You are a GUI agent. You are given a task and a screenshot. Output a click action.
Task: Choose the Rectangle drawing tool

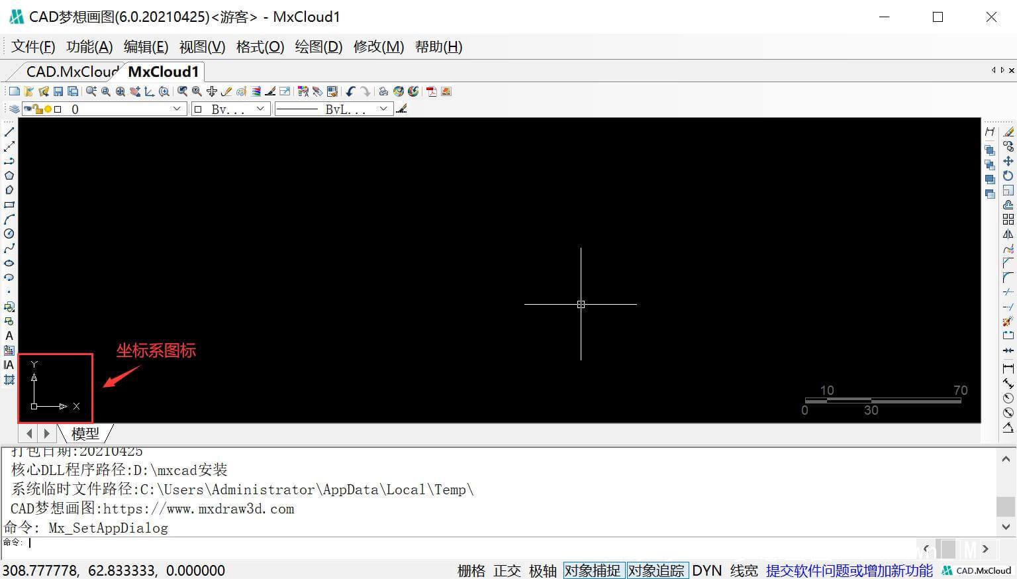click(9, 205)
